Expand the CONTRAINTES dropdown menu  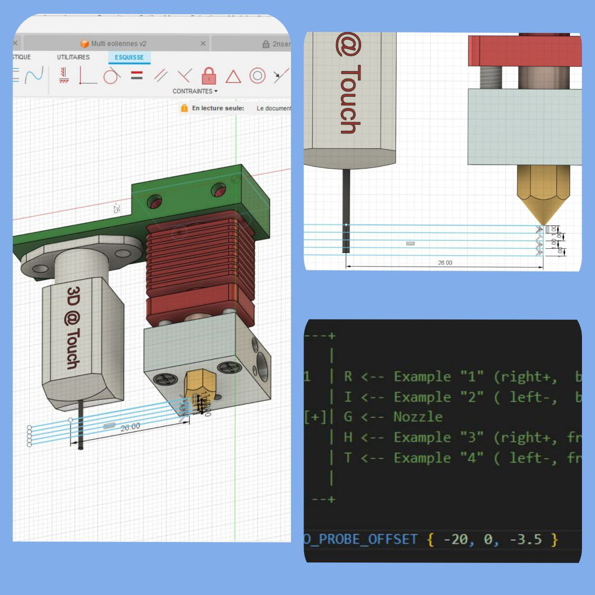tap(195, 91)
